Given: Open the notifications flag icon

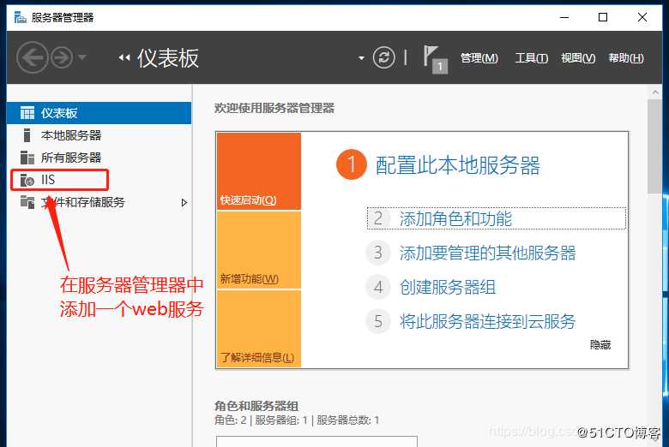Looking at the screenshot, I should pos(435,59).
